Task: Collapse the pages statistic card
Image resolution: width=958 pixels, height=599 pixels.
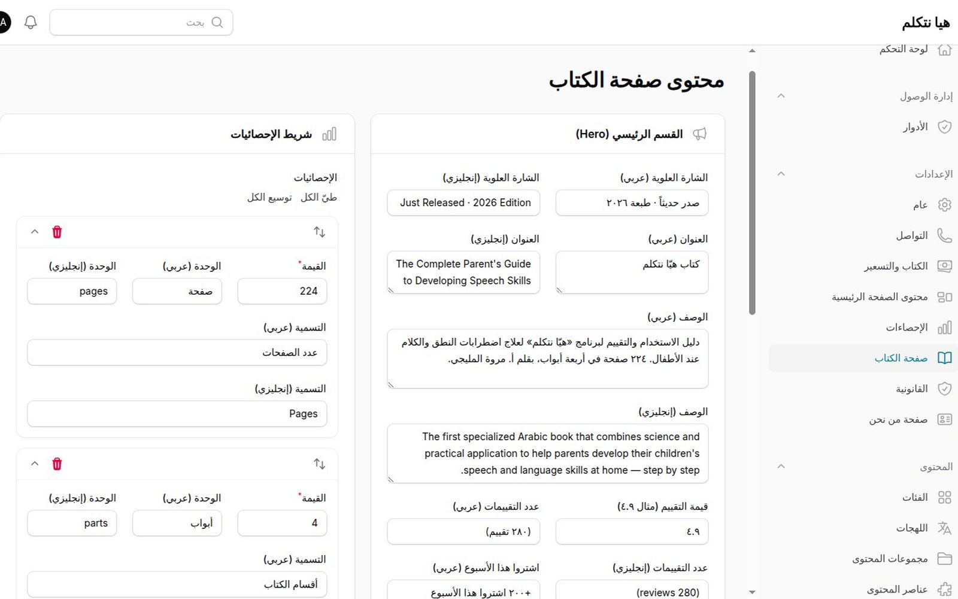Action: pos(35,232)
